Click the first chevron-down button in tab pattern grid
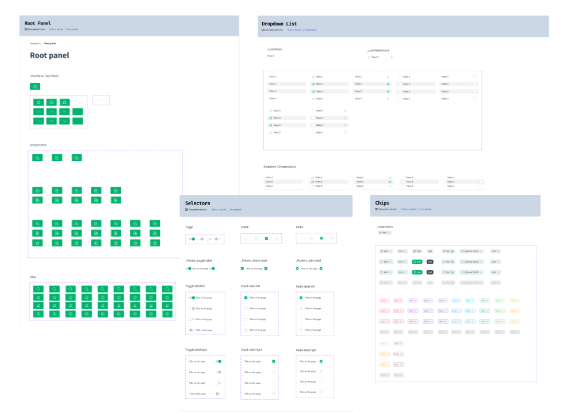This screenshot has width=575, height=412. click(38, 121)
